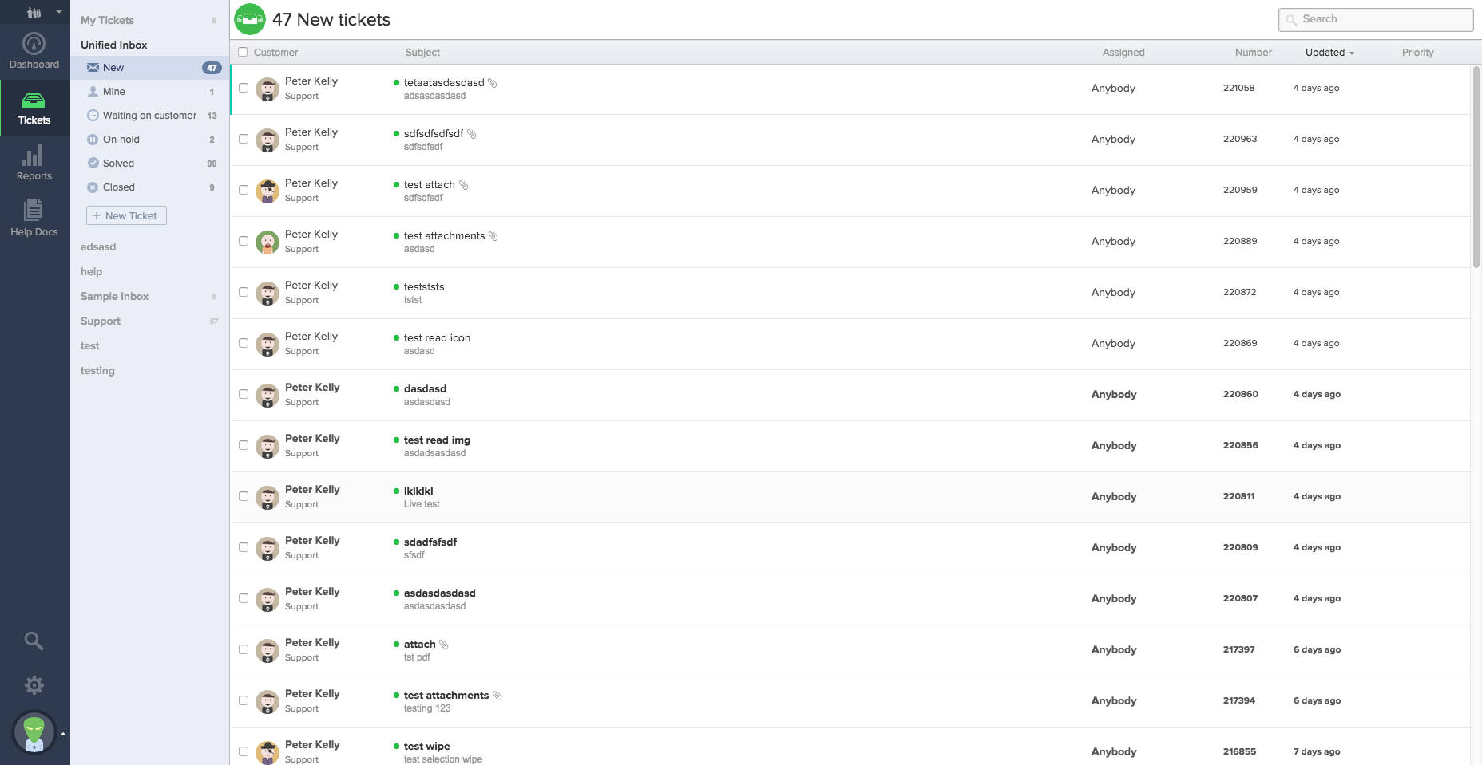Click the Reports bar chart icon
The width and height of the screenshot is (1482, 765).
tap(34, 156)
